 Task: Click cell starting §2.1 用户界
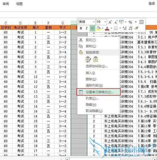(x=147, y=37)
